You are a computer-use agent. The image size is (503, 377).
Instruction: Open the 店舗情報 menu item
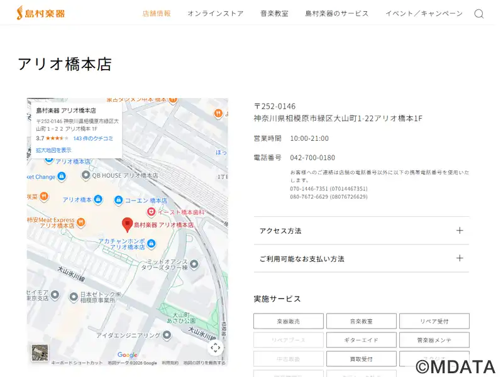tap(157, 13)
